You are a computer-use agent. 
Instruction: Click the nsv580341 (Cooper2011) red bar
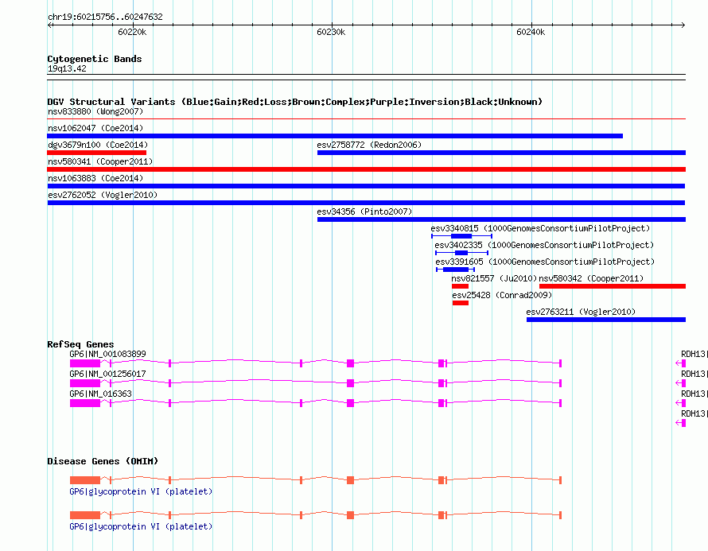[x=366, y=169]
